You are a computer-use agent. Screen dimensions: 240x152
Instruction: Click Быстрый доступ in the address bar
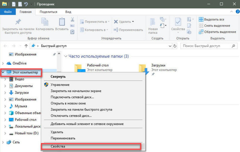point(54,46)
